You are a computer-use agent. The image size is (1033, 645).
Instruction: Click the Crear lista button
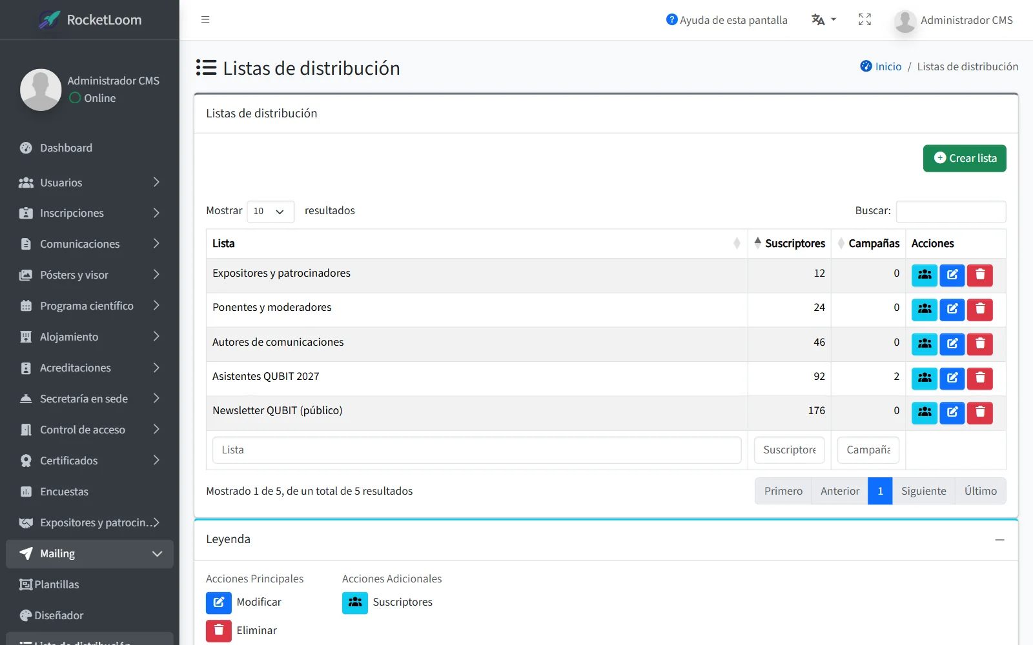tap(965, 159)
